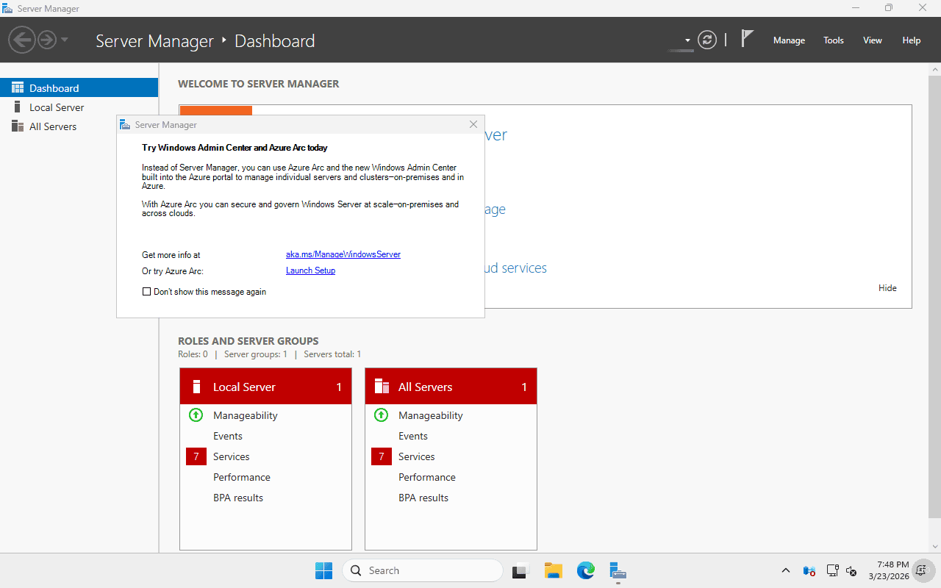Click the Launch Setup link for Azure Arc
Viewport: 941px width, 588px height.
[x=310, y=270]
